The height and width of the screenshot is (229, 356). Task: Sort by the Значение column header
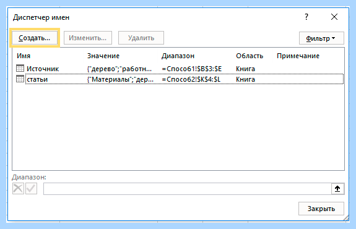(x=103, y=56)
